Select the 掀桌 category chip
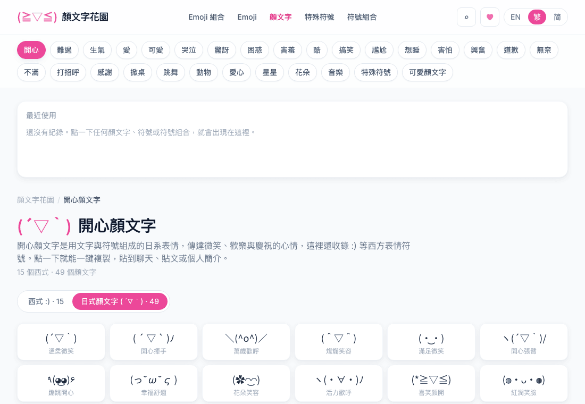 point(138,72)
